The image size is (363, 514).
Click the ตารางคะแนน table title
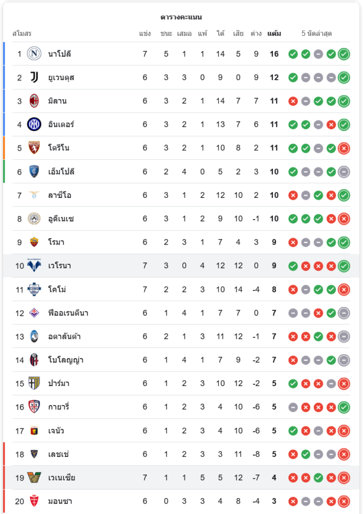point(181,17)
